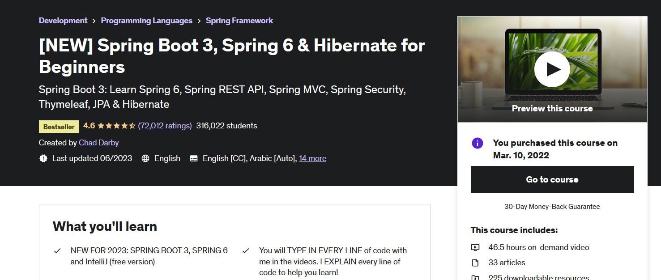
Task: Expand the 14 more subtitle languages
Action: coord(312,158)
